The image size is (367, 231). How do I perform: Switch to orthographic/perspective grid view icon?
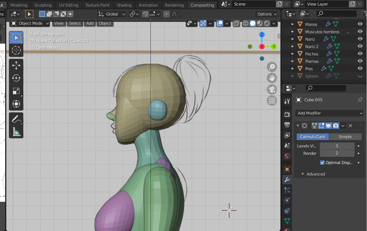(272, 101)
